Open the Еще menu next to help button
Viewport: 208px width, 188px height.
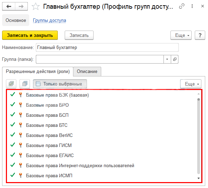(181, 35)
